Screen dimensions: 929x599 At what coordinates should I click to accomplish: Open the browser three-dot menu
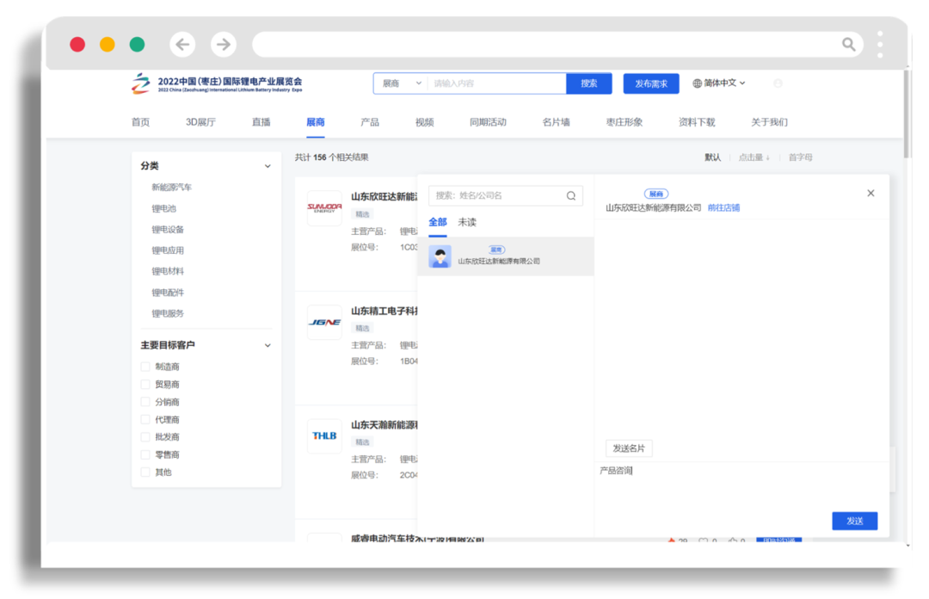pyautogui.click(x=880, y=45)
